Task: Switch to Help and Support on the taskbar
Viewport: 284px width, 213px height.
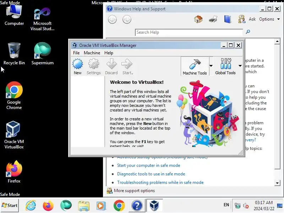Action: 137,206
